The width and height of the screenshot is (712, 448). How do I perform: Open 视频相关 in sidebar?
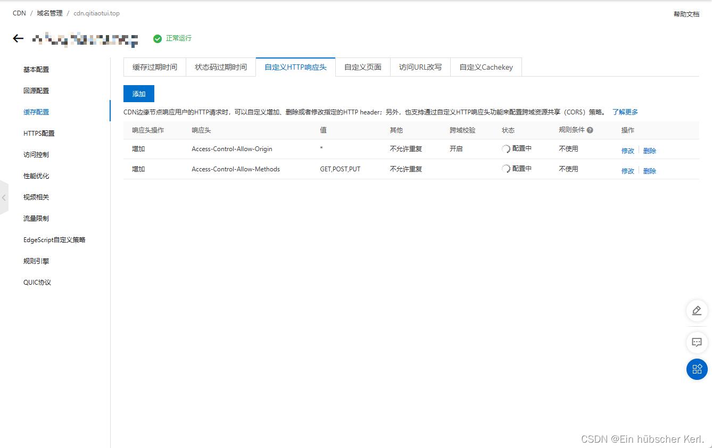36,197
